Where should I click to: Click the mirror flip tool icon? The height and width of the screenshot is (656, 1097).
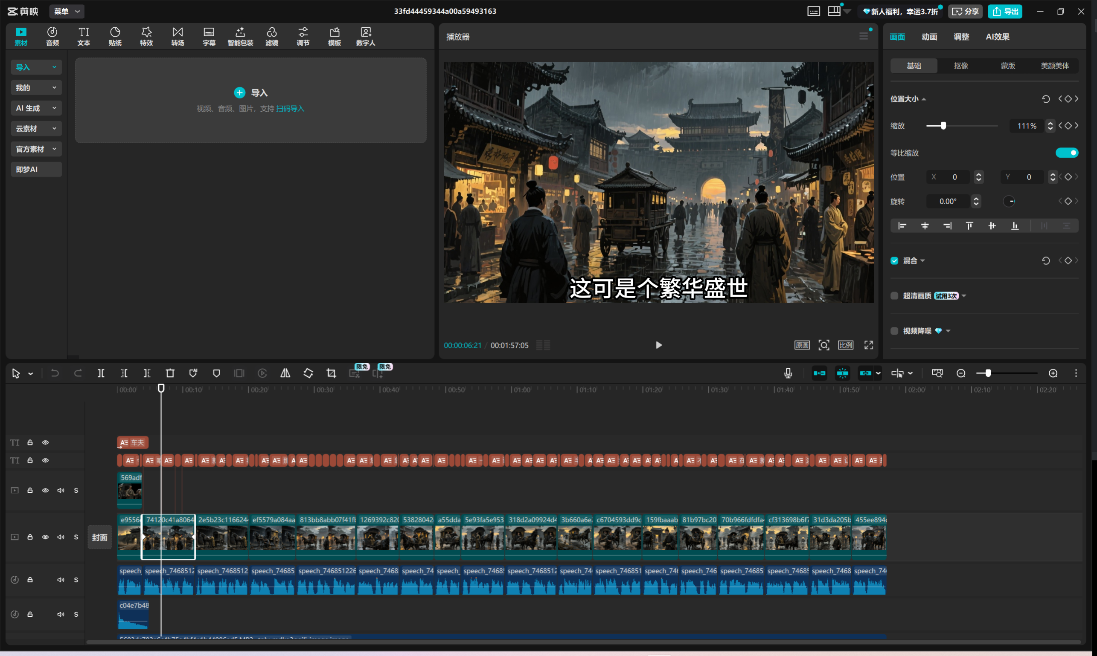(285, 373)
